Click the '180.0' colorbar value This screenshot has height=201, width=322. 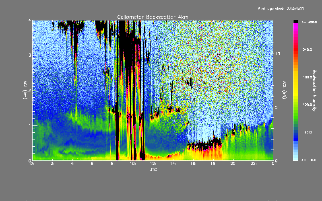pyautogui.click(x=308, y=77)
